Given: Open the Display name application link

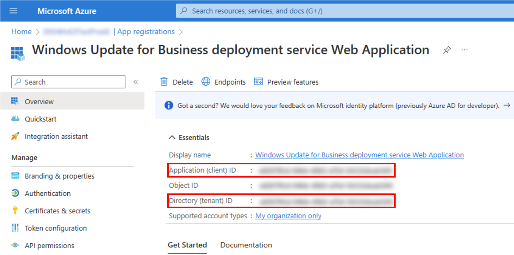Looking at the screenshot, I should pyautogui.click(x=359, y=155).
